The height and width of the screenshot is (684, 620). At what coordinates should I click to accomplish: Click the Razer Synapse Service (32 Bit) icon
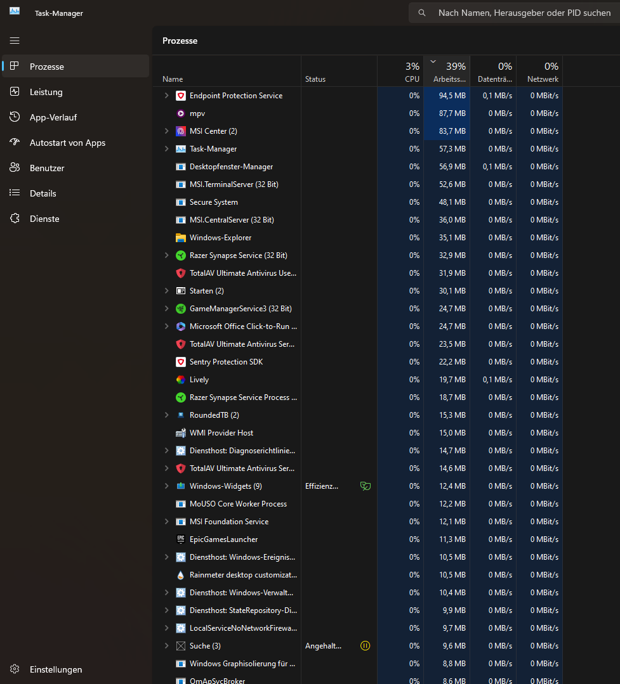(181, 255)
